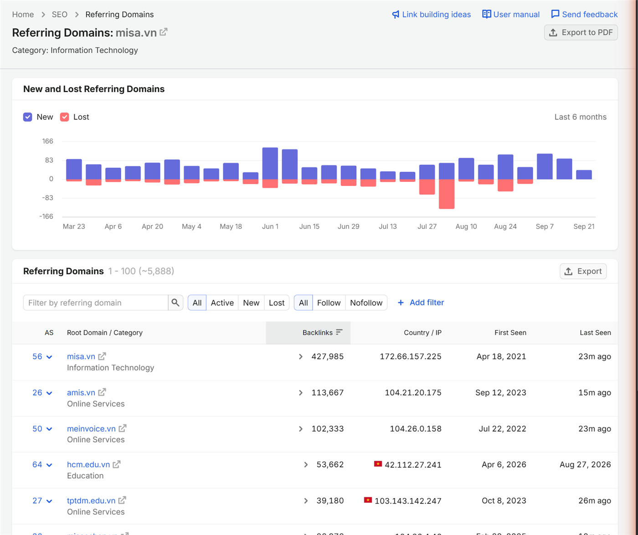Click the Last Seen column header
Viewport: 638px width, 535px height.
(595, 333)
